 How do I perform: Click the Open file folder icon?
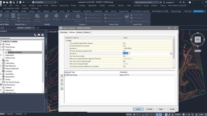click(x=7, y=2)
